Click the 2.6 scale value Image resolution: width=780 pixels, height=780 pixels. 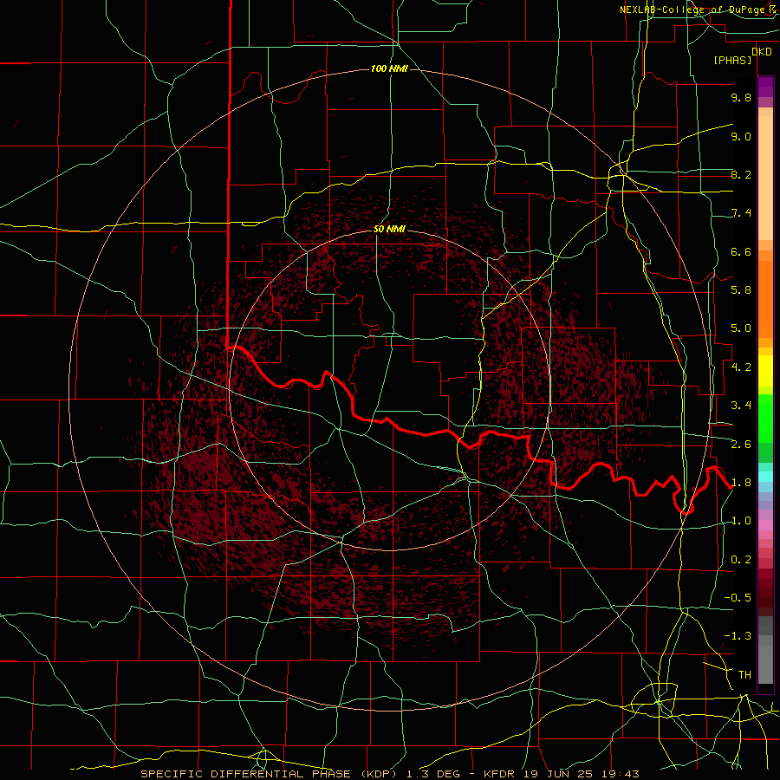pos(741,445)
